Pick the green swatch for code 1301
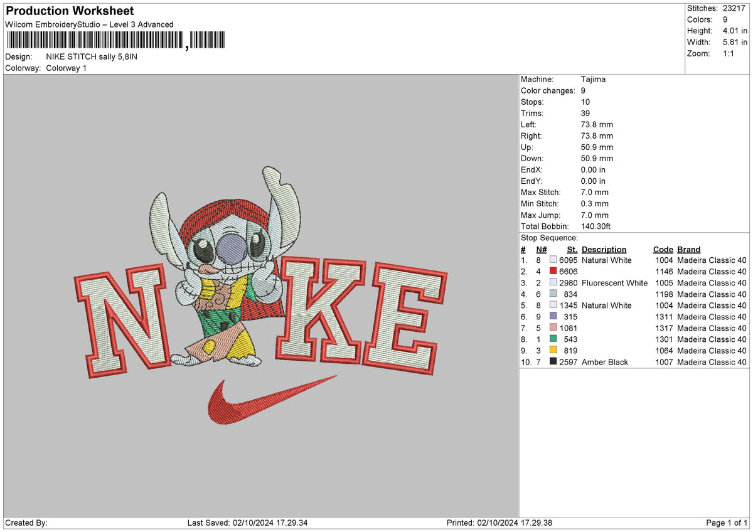Image resolution: width=753 pixels, height=532 pixels. [553, 339]
